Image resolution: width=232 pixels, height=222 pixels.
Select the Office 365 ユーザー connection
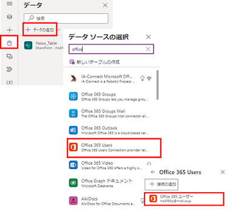pos(184,199)
